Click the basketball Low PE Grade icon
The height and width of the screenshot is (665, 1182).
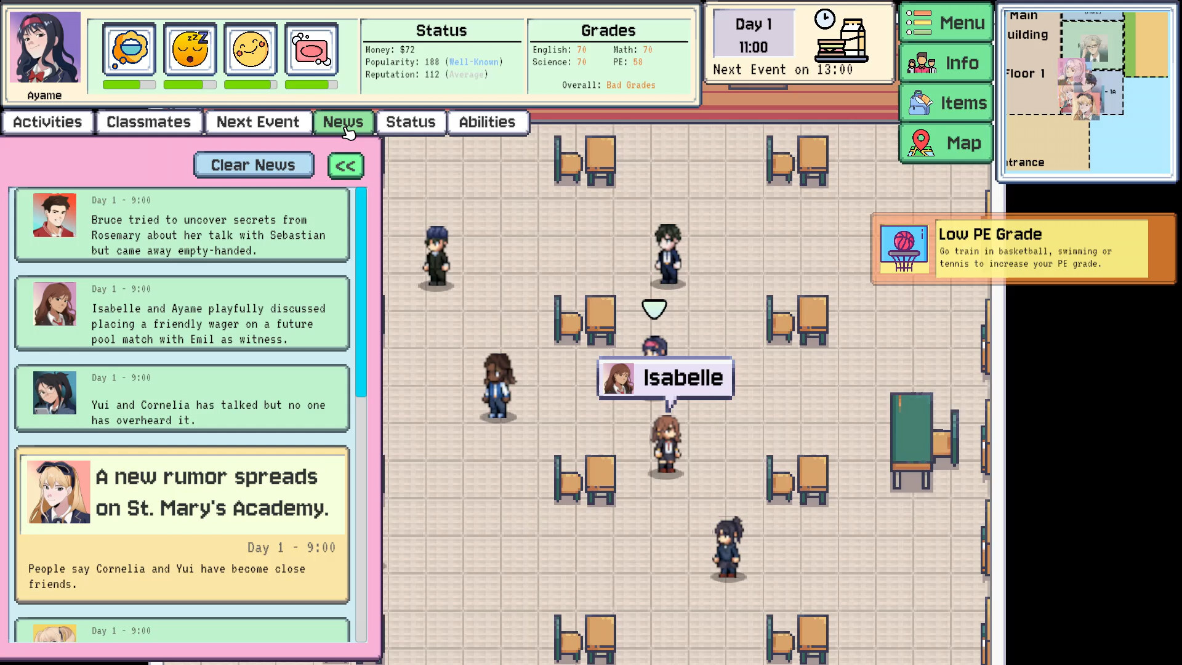[904, 249]
